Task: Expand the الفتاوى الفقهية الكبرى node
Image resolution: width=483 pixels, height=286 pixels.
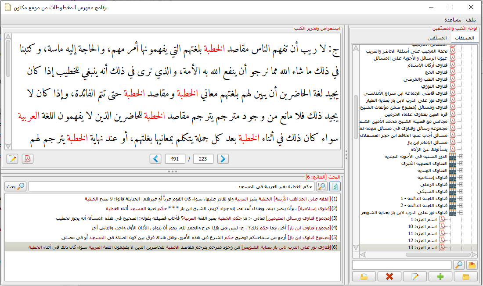Action: tap(461, 164)
